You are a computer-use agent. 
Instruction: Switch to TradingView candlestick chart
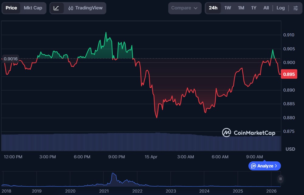(85, 8)
